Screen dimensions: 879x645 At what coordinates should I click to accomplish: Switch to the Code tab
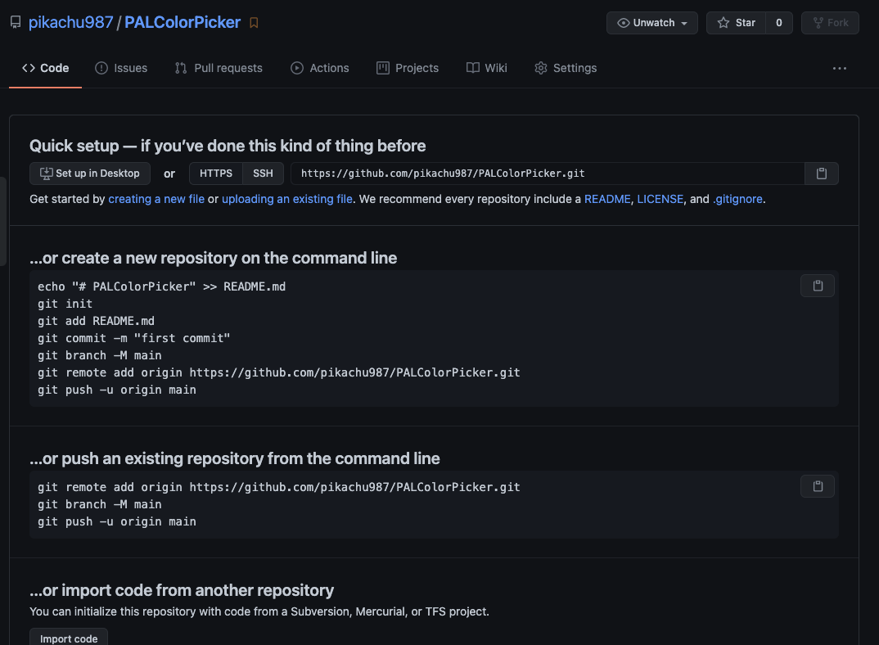[45, 69]
